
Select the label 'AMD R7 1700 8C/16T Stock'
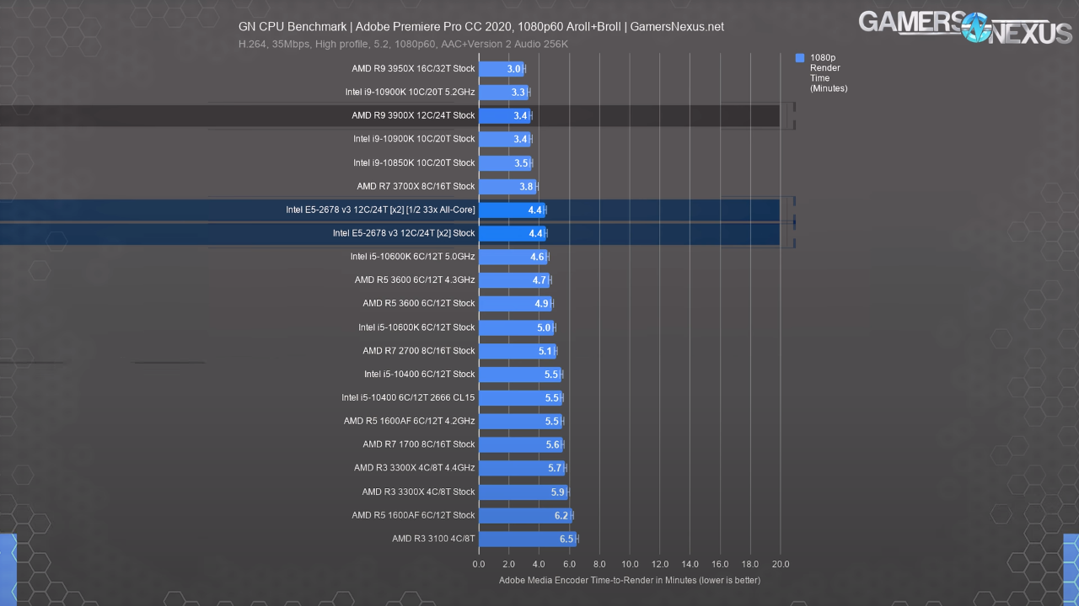tap(419, 444)
